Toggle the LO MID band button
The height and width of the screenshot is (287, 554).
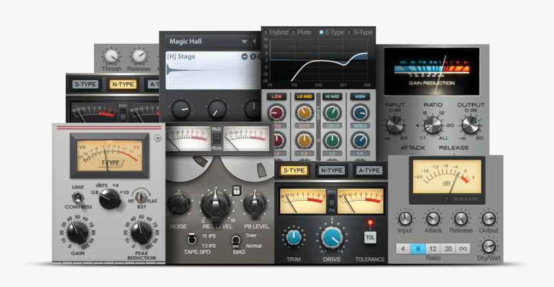[304, 97]
